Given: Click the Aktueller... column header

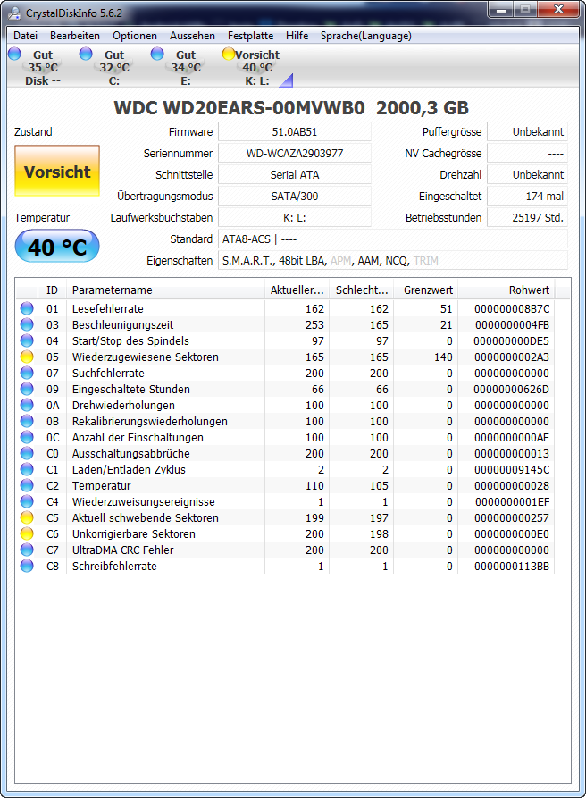Looking at the screenshot, I should (297, 290).
